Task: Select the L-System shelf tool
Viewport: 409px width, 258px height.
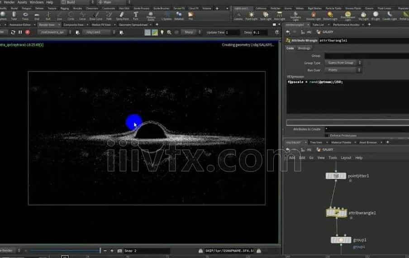Action: pyautogui.click(x=166, y=16)
